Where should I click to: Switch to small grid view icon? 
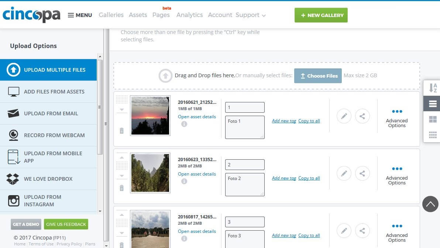[433, 135]
